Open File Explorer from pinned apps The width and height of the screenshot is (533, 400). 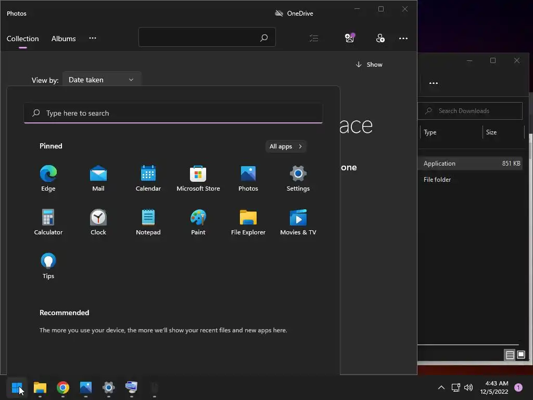248,222
